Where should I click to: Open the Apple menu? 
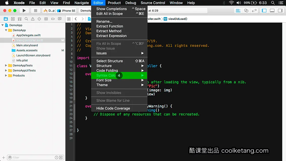click(7, 3)
